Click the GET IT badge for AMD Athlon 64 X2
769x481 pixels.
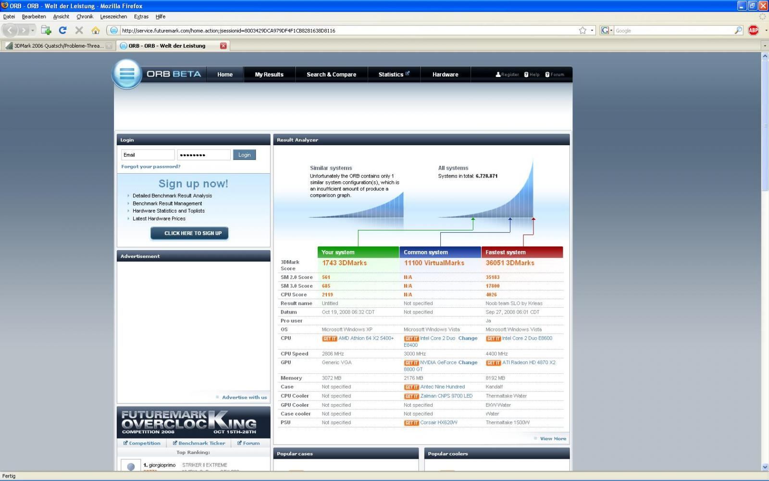pos(329,339)
